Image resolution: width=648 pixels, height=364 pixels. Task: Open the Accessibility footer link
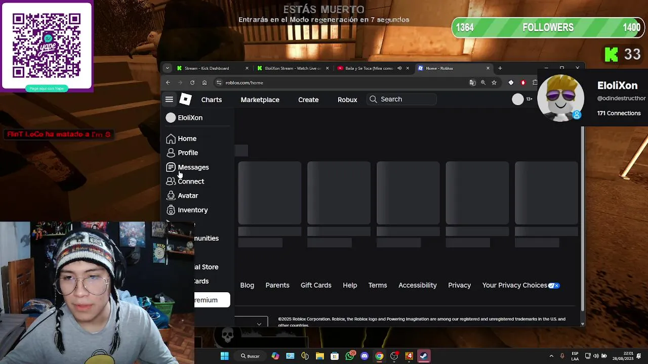click(x=418, y=285)
